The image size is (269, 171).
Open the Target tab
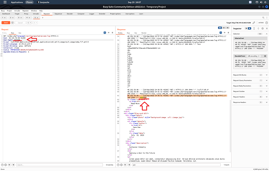click(x=17, y=14)
